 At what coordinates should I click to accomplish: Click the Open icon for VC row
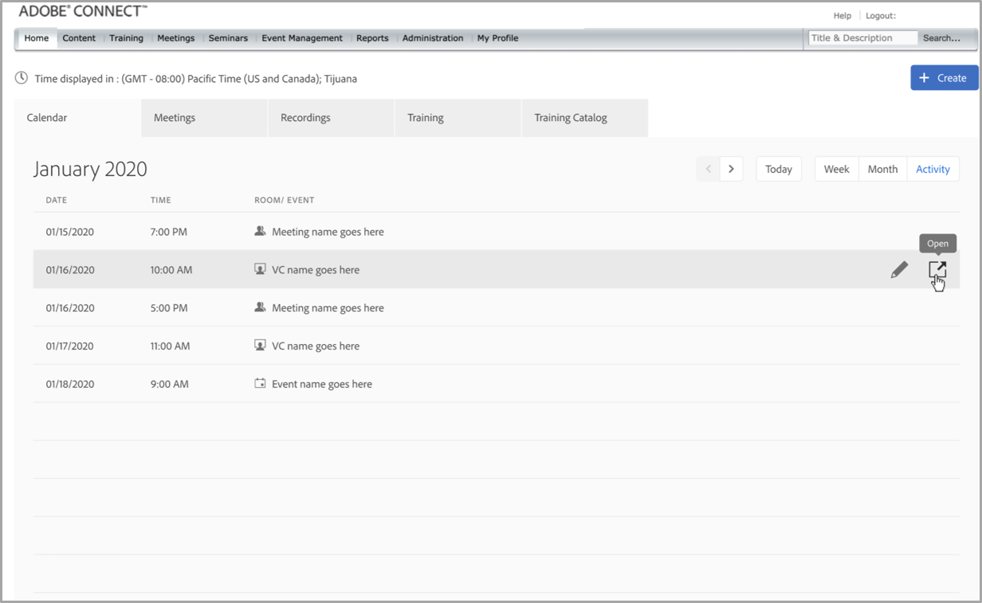[x=937, y=270]
